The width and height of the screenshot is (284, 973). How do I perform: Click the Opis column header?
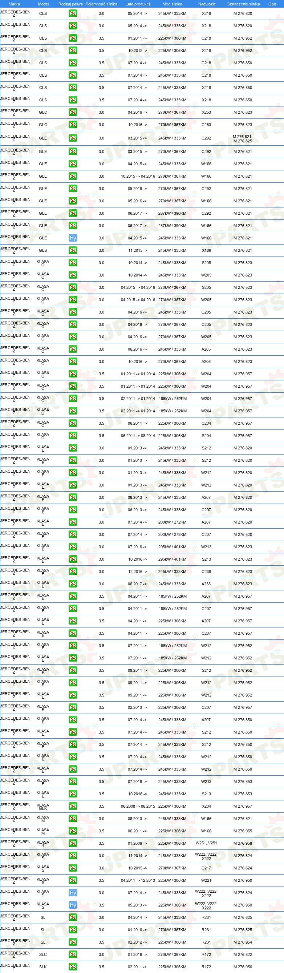pos(272,4)
